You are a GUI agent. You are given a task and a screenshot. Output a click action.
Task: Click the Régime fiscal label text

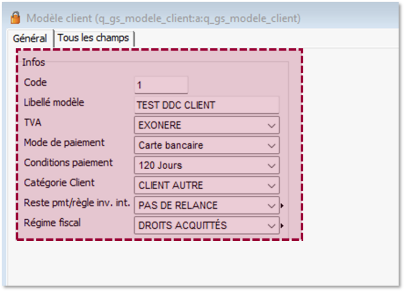point(52,222)
